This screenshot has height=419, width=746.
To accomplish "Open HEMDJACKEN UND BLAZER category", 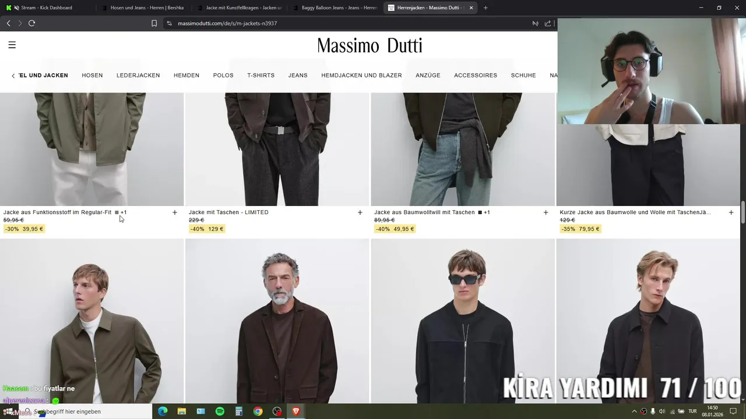I will [361, 76].
